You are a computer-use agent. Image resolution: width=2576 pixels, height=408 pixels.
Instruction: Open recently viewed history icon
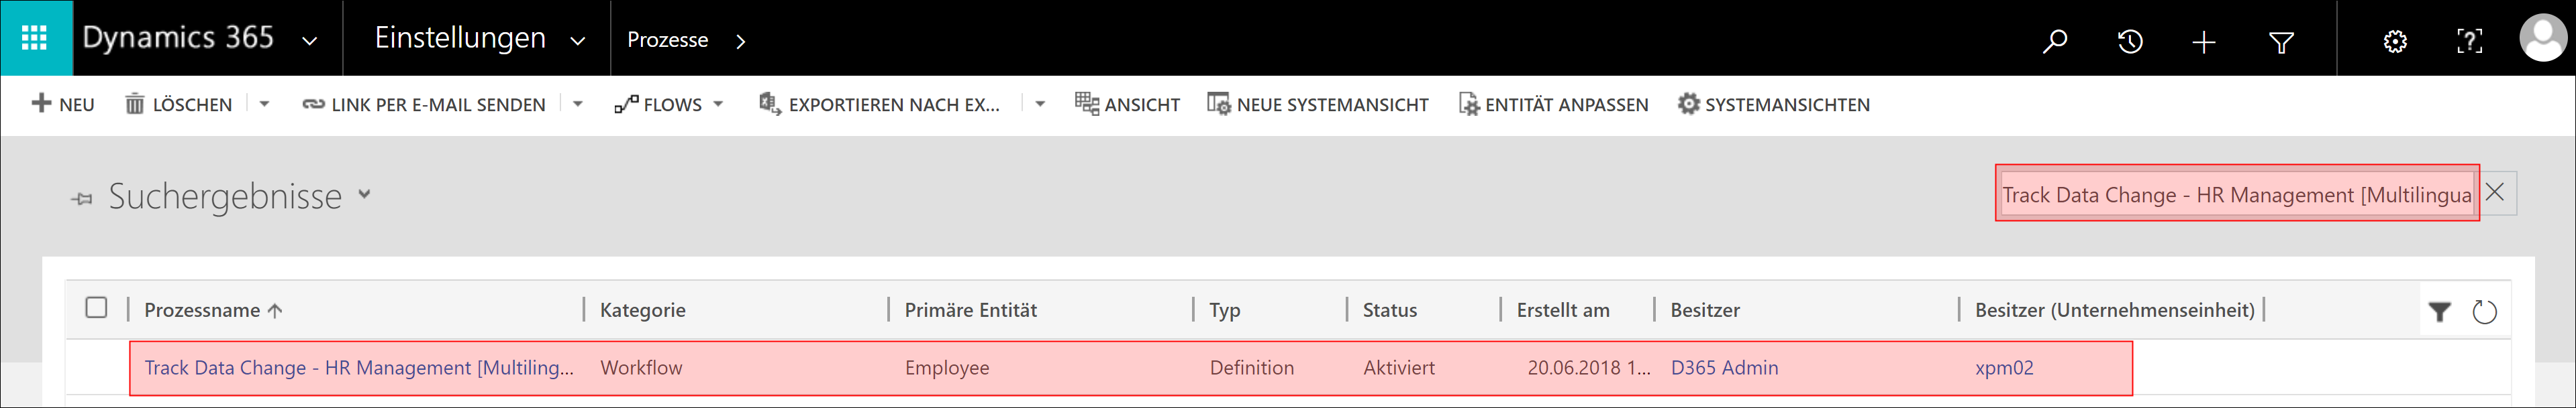[2130, 41]
